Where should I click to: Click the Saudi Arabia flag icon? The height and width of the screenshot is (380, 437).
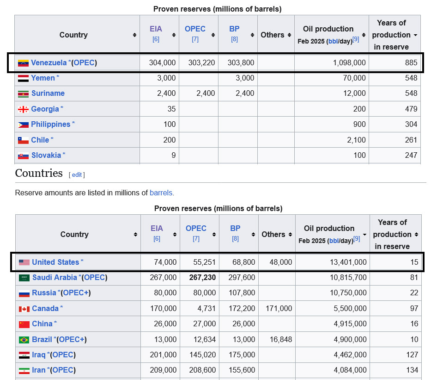pos(24,278)
